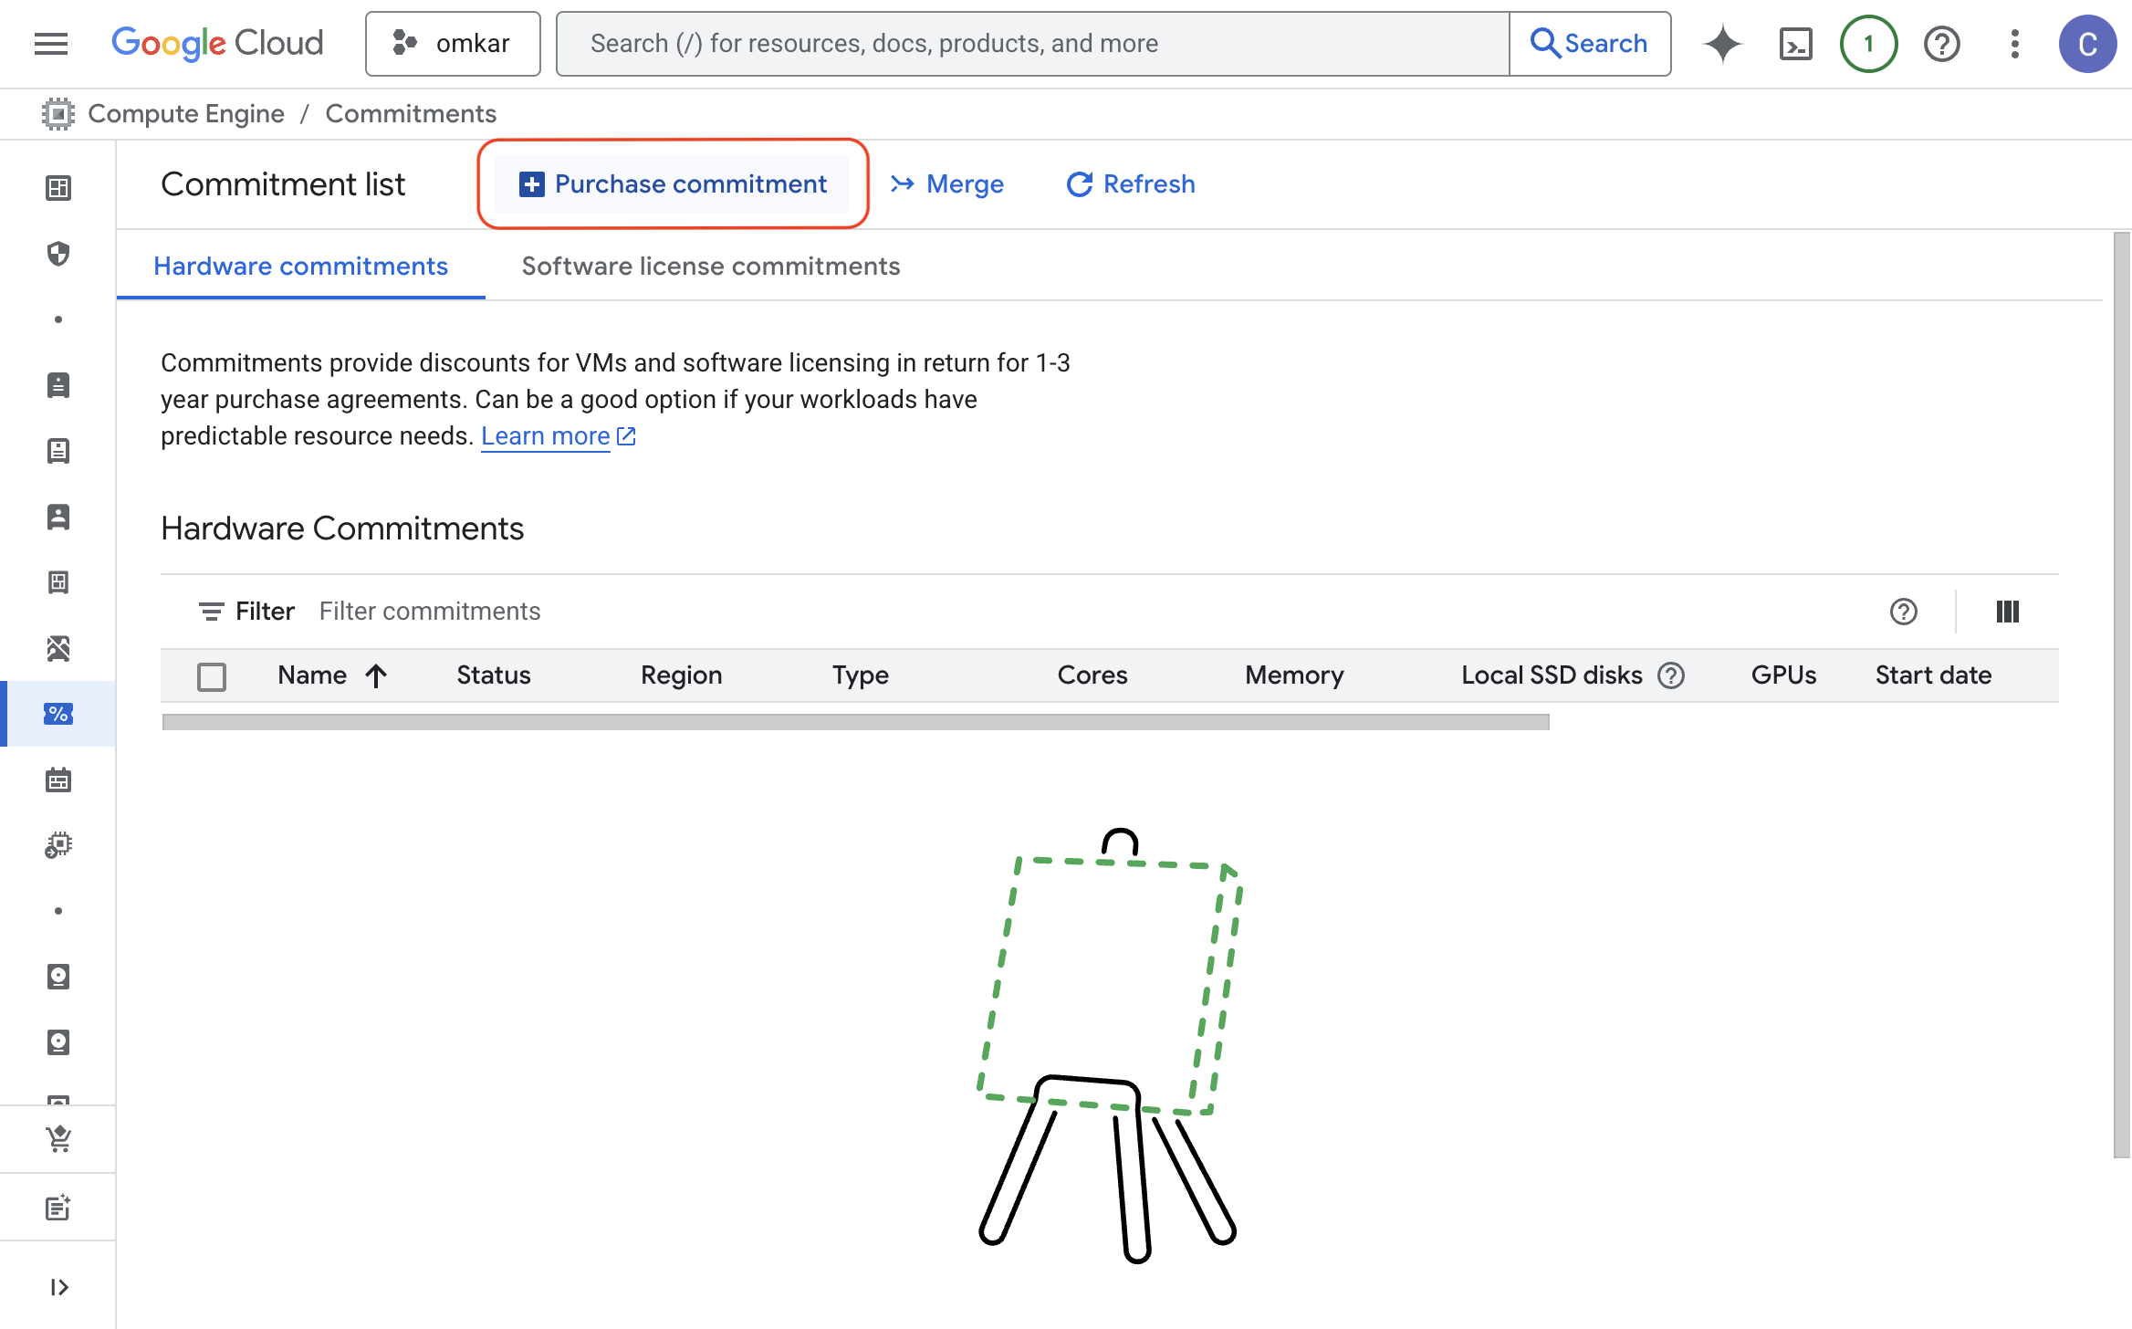This screenshot has width=2132, height=1329.
Task: Sort table by Name column arrow
Action: [376, 675]
